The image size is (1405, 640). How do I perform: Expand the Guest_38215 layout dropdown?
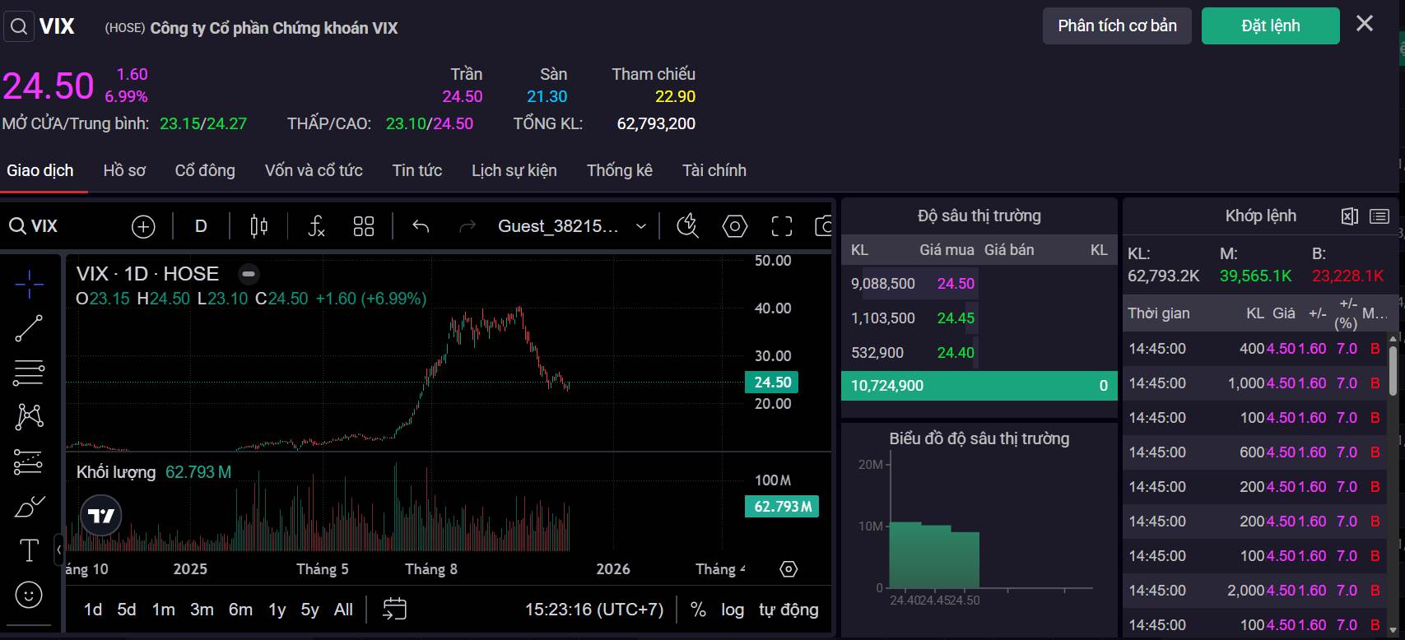[x=641, y=226]
